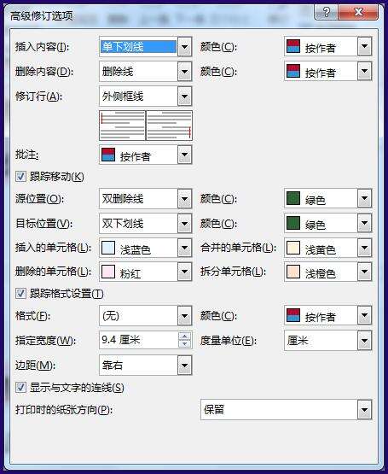Click left-bar revision line preview

pos(122,126)
